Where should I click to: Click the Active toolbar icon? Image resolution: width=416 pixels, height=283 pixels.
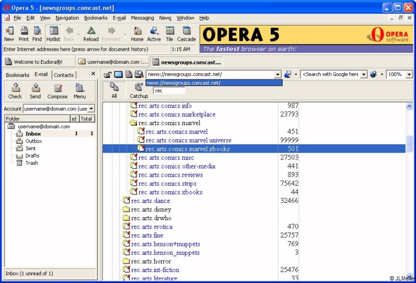(154, 34)
